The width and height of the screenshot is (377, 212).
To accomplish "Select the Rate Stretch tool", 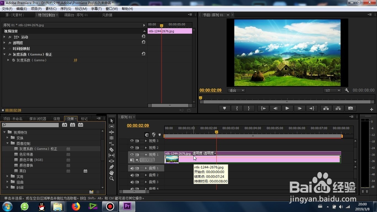I will point(112,144).
